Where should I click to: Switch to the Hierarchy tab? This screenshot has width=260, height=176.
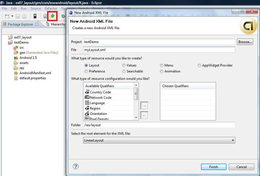(56, 24)
